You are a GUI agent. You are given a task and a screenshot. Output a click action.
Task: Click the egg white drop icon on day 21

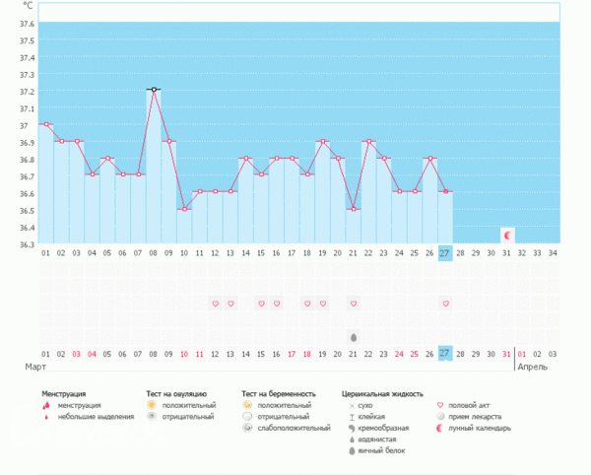coord(353,337)
